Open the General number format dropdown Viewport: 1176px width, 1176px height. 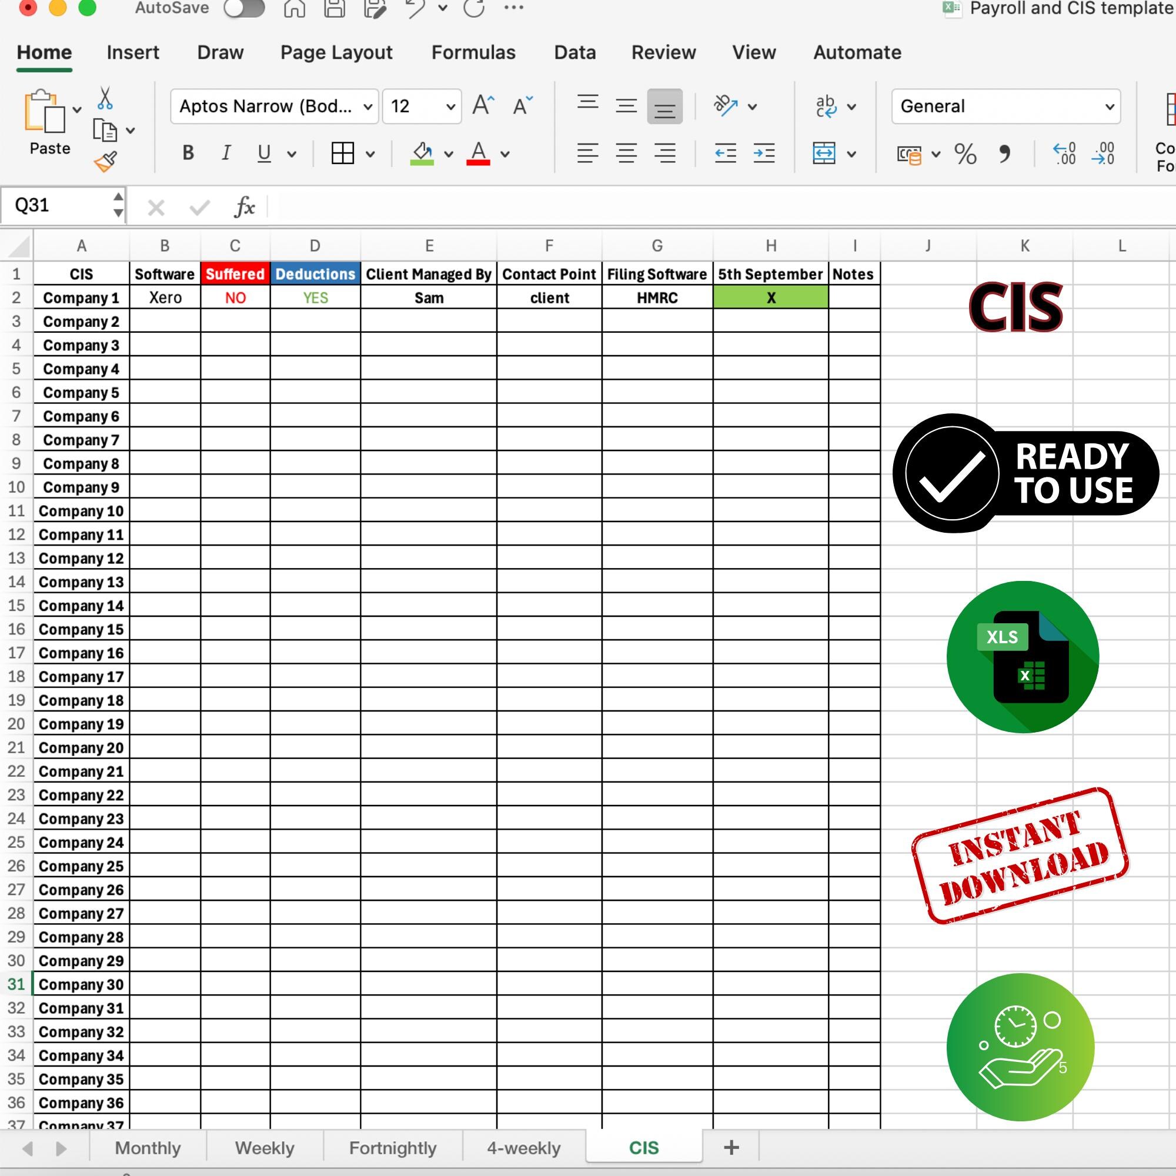pos(1005,106)
